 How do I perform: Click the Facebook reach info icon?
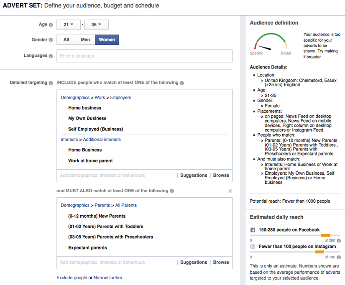(x=339, y=241)
